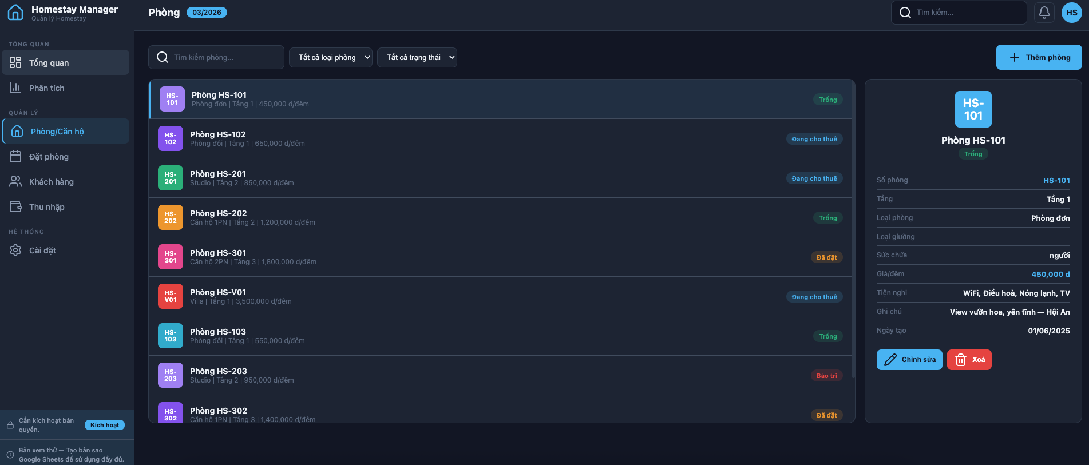Open Tổng quan dashboard
Viewport: 1089px width, 465px height.
(x=65, y=63)
